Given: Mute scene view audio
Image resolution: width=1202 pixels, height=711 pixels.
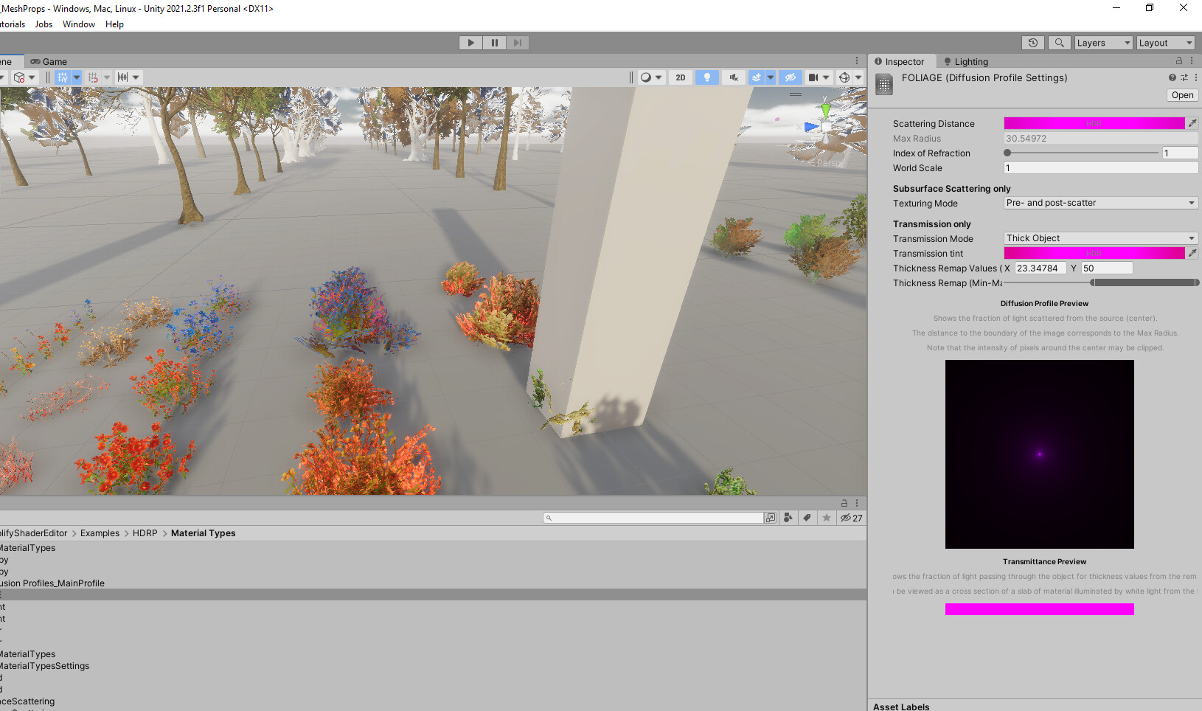Looking at the screenshot, I should [x=734, y=77].
